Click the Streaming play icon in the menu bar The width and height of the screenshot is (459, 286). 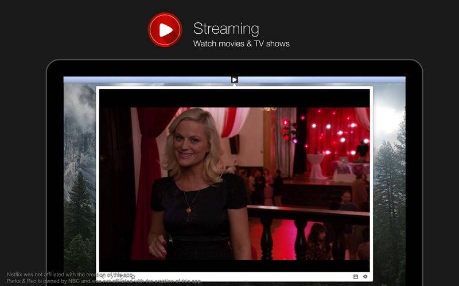click(x=235, y=80)
